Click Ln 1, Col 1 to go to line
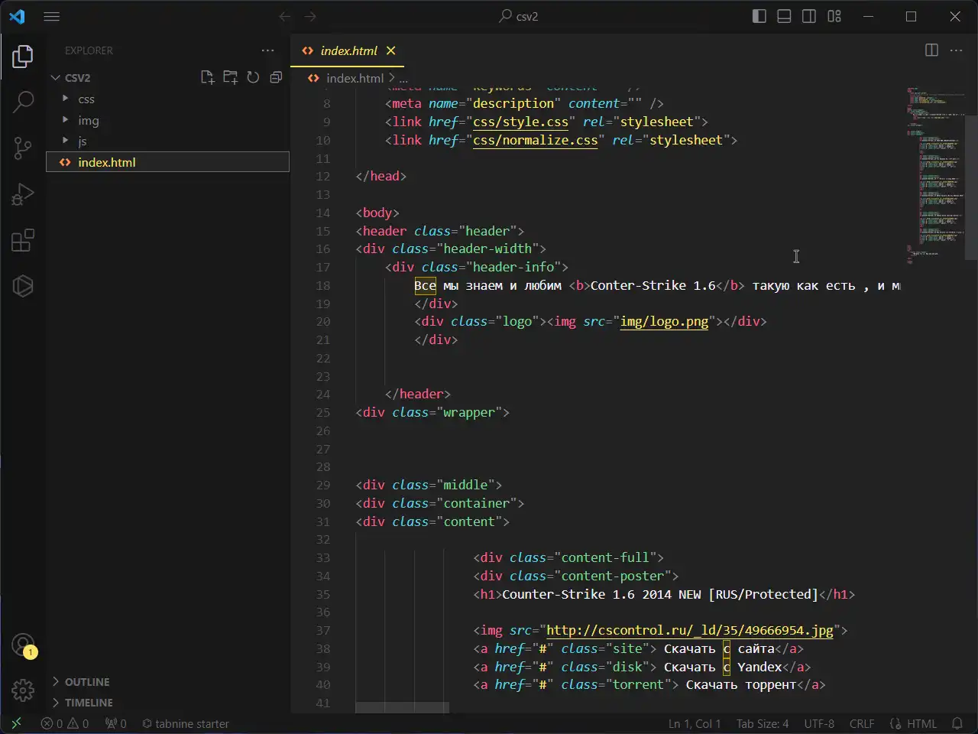Viewport: 978px width, 734px height. click(695, 723)
